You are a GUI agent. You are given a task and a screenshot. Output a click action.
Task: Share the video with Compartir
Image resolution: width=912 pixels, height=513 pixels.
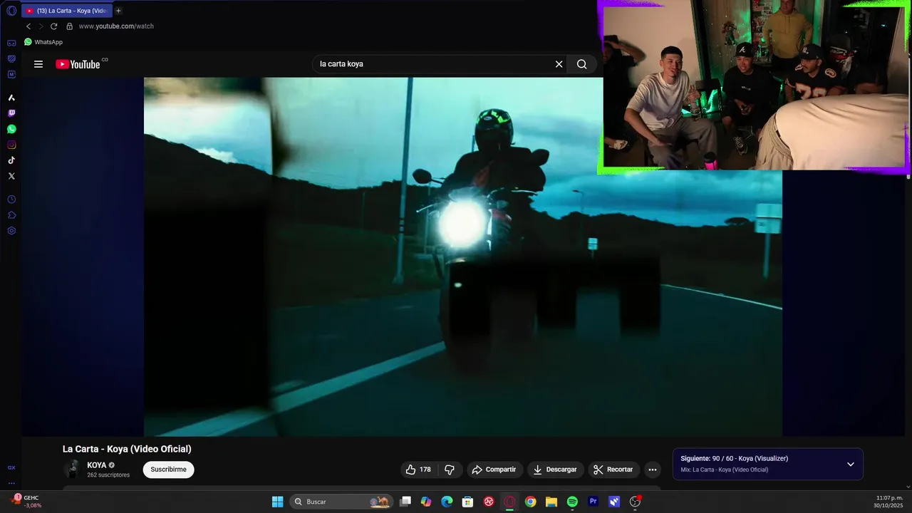(x=494, y=470)
